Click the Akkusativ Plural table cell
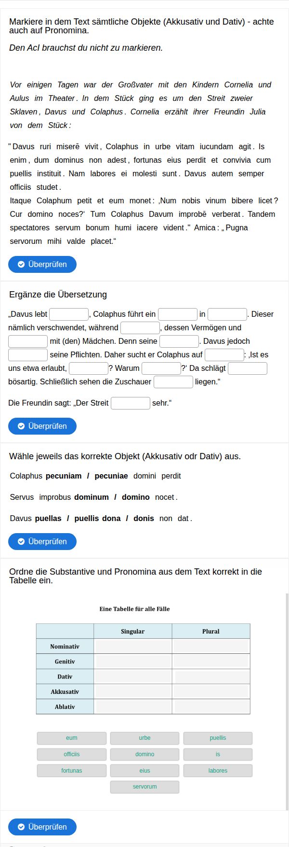289x847 pixels. [211, 692]
